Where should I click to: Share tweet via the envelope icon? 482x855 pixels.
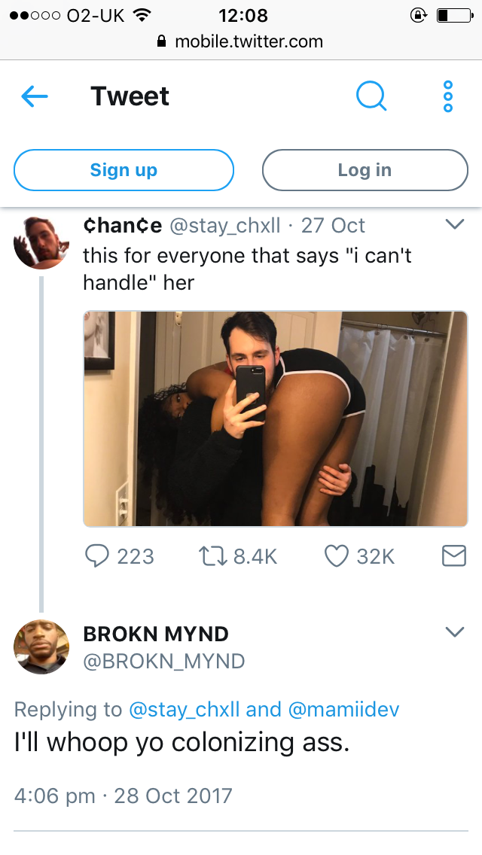(453, 556)
